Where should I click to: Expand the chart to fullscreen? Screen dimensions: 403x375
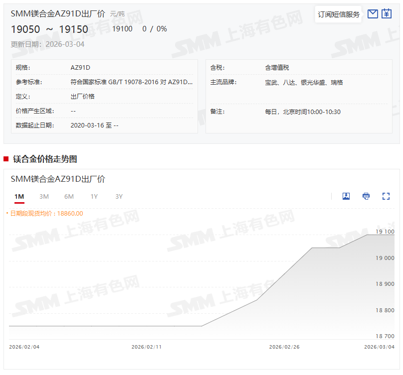[386, 196]
